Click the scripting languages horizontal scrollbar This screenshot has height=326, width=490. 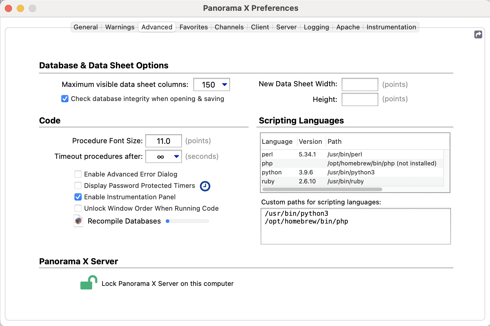click(x=322, y=189)
